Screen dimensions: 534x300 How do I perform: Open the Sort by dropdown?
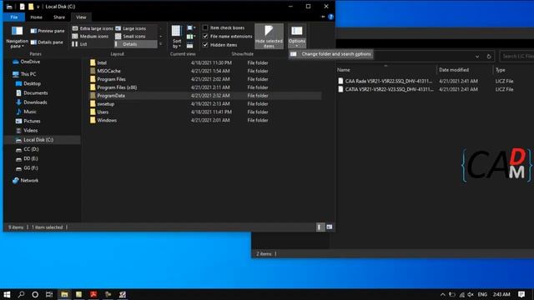coord(176,37)
